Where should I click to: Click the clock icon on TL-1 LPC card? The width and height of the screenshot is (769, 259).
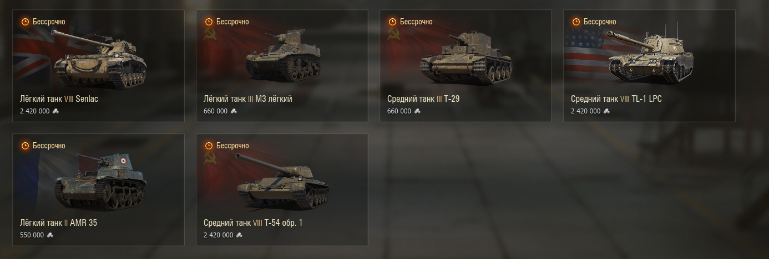coord(576,22)
